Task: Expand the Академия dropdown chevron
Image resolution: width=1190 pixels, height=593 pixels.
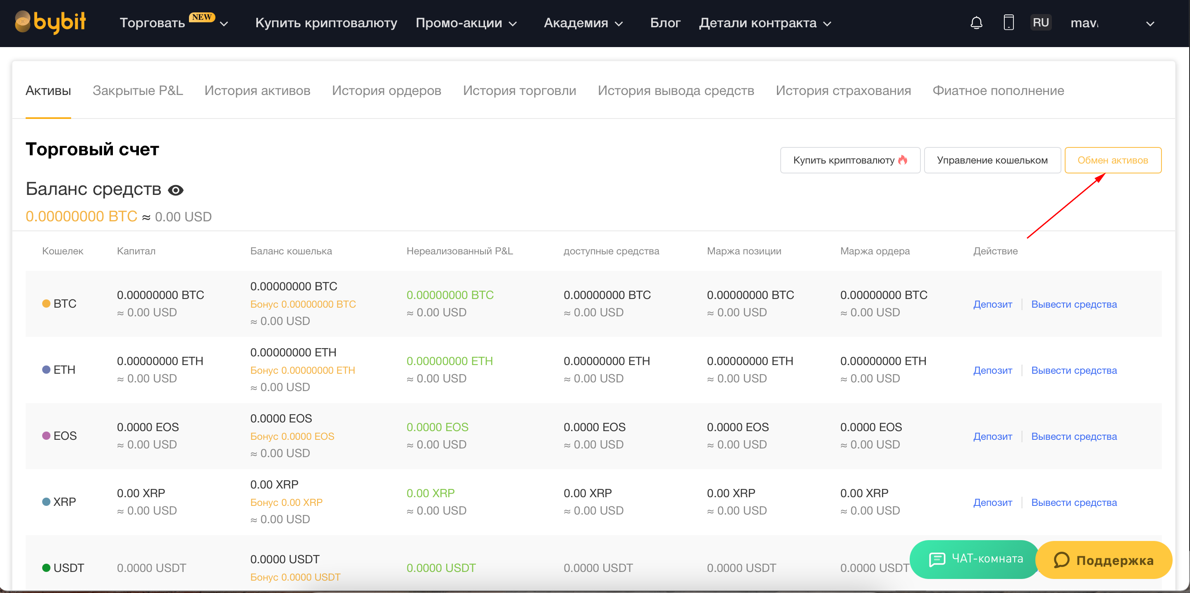Action: (x=619, y=24)
